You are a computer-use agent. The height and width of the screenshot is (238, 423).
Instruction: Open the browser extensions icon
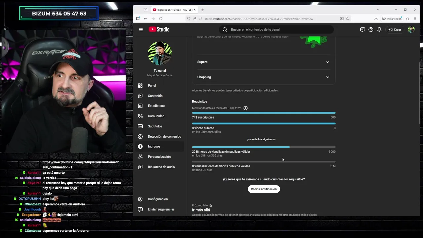point(407,19)
